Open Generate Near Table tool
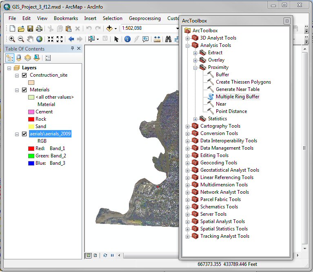The width and height of the screenshot is (313, 272). click(x=238, y=89)
